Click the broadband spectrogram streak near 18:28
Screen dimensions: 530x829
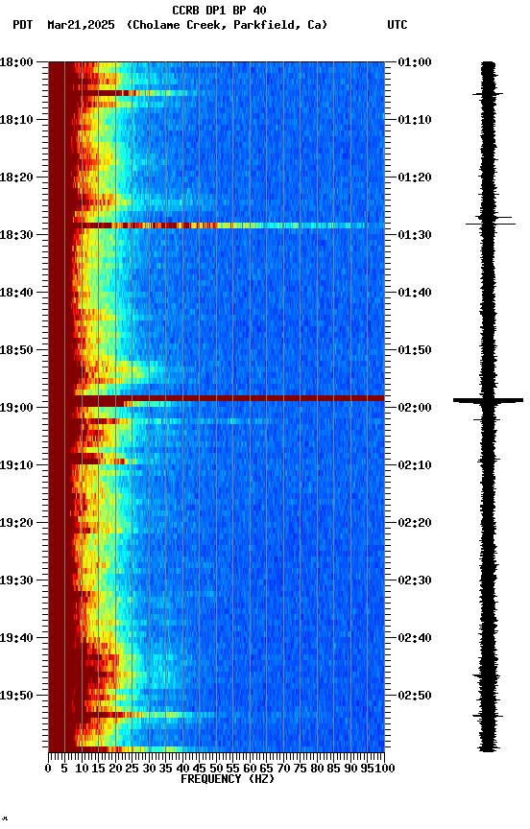[216, 225]
